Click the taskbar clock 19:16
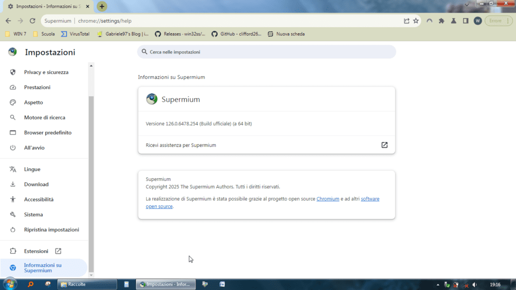 [x=495, y=285]
